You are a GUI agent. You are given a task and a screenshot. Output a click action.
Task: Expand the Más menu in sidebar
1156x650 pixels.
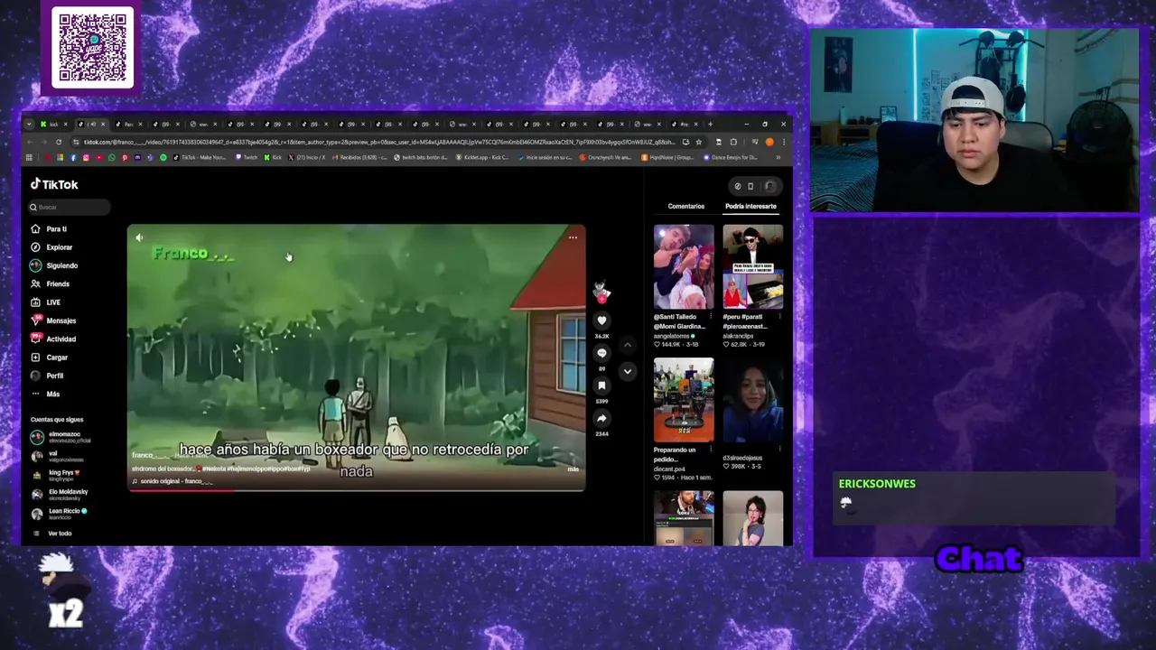(x=45, y=395)
